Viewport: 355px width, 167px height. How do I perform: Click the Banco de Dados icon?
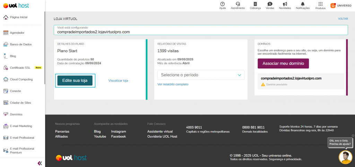[x=6, y=45]
